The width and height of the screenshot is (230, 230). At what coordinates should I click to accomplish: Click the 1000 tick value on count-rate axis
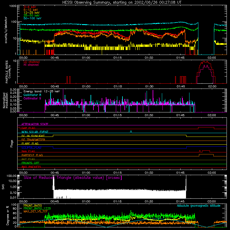13,6
